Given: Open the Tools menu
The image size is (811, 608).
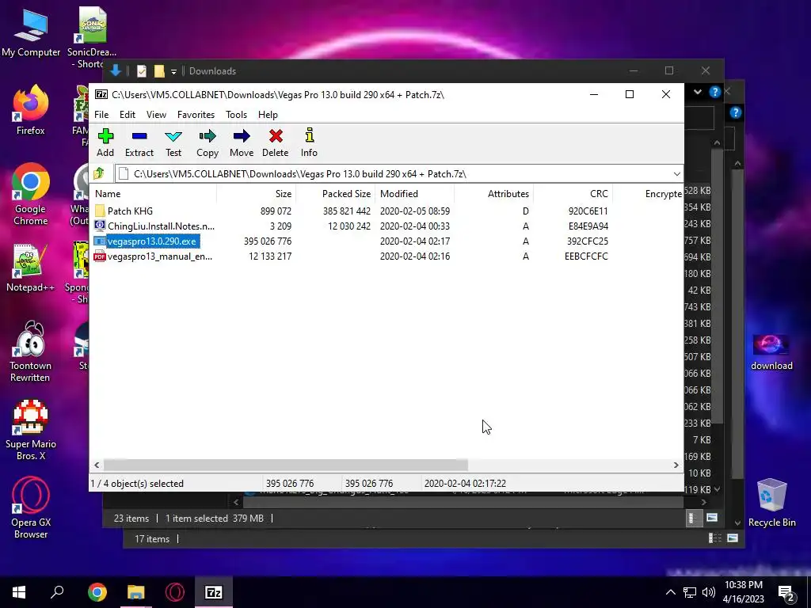Looking at the screenshot, I should (x=236, y=114).
